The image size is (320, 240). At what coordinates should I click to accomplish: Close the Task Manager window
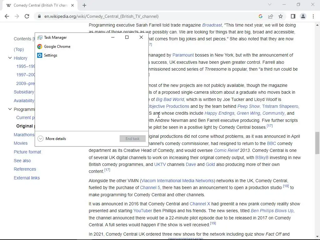141,37
